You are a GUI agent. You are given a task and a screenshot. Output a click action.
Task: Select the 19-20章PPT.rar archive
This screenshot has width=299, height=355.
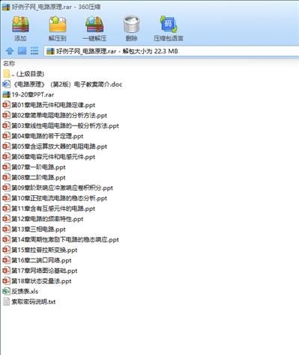click(28, 95)
